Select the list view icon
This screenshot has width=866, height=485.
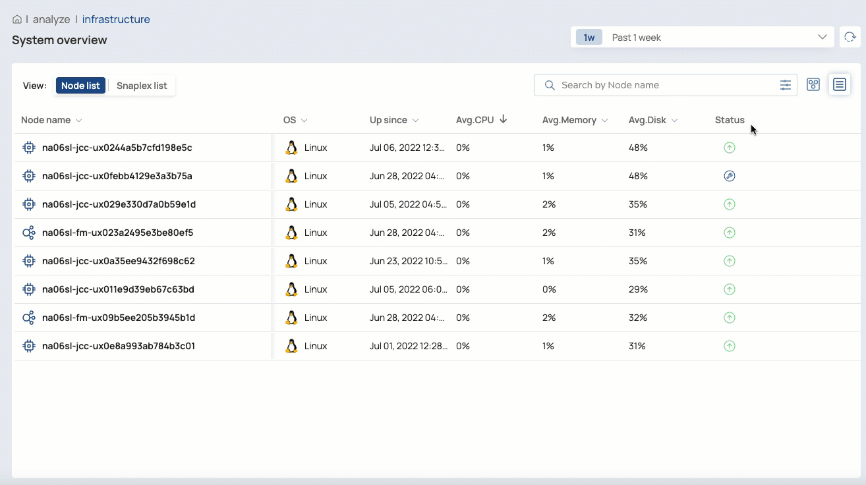pos(840,84)
